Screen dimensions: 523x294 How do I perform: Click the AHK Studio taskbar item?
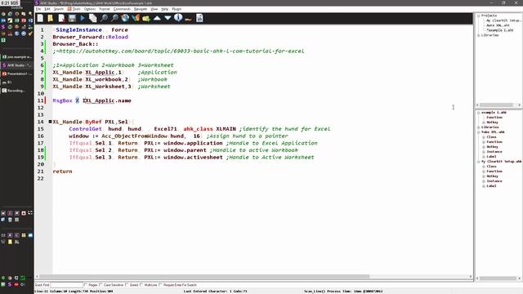coord(16,65)
